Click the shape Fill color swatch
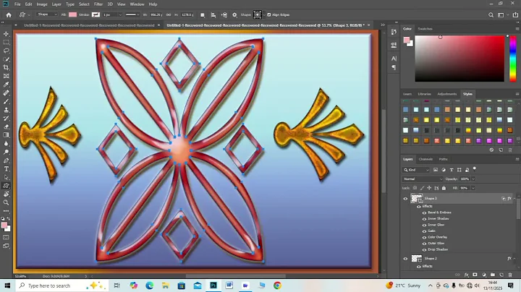 [x=72, y=14]
